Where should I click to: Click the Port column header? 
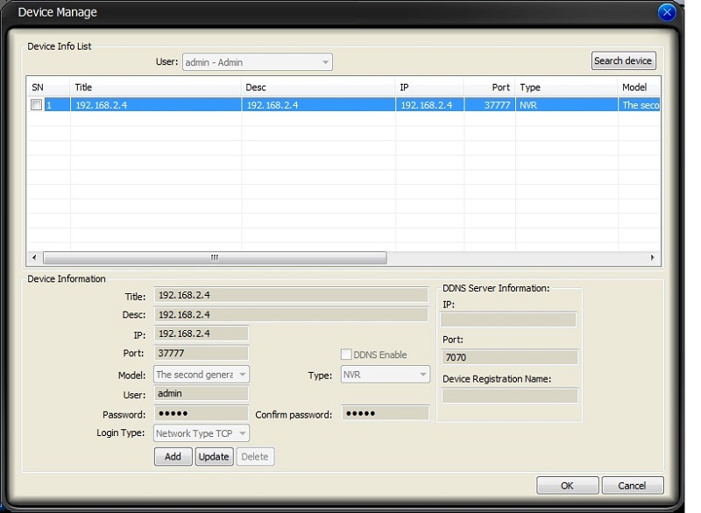pyautogui.click(x=490, y=87)
